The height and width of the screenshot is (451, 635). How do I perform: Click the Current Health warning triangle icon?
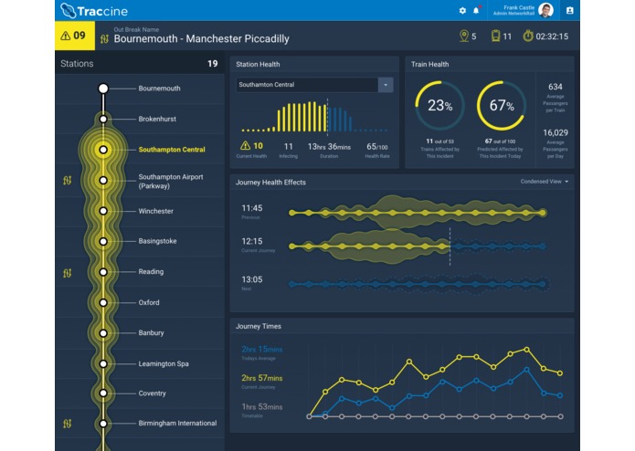(246, 145)
